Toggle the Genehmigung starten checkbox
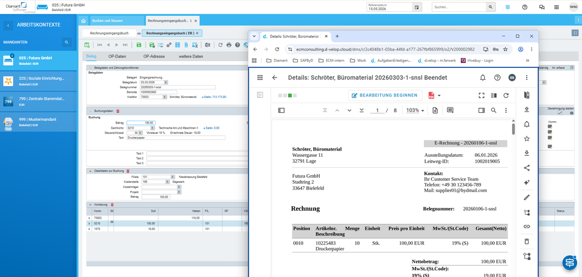This screenshot has height=277, width=582. 560,113
